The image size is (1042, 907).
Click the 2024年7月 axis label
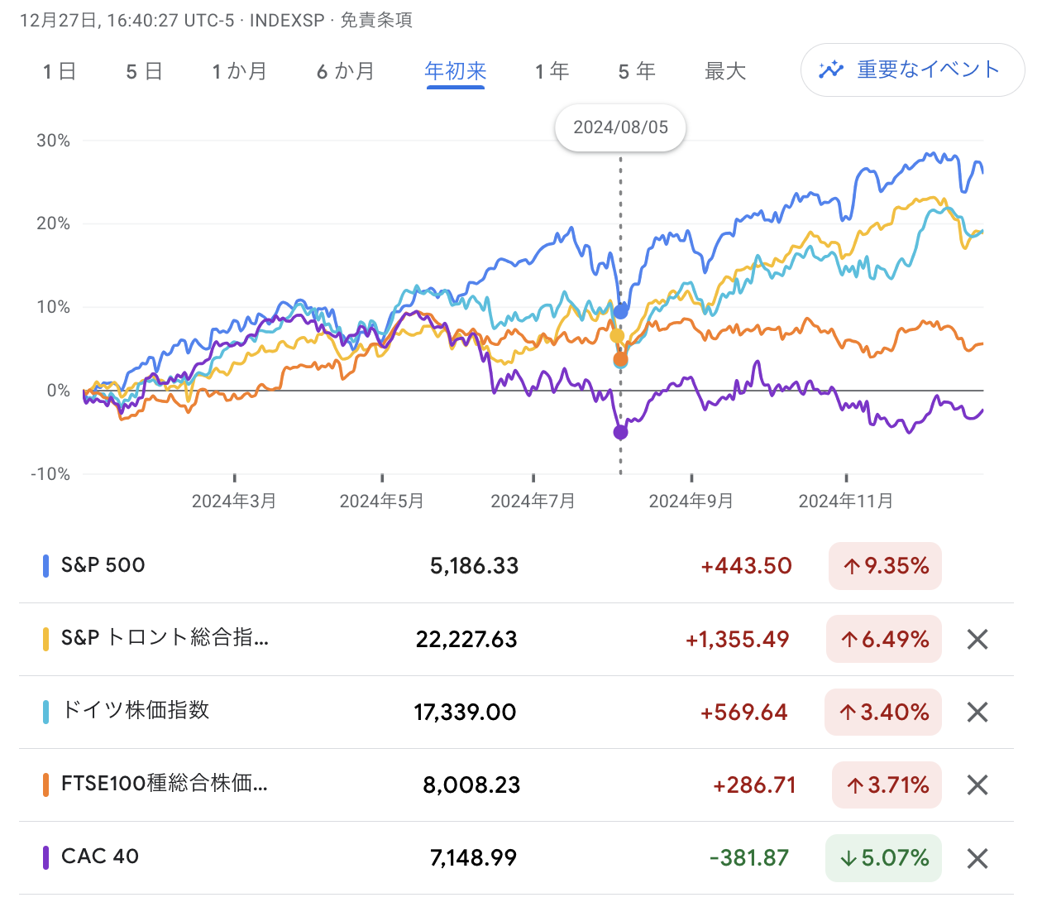pyautogui.click(x=533, y=501)
